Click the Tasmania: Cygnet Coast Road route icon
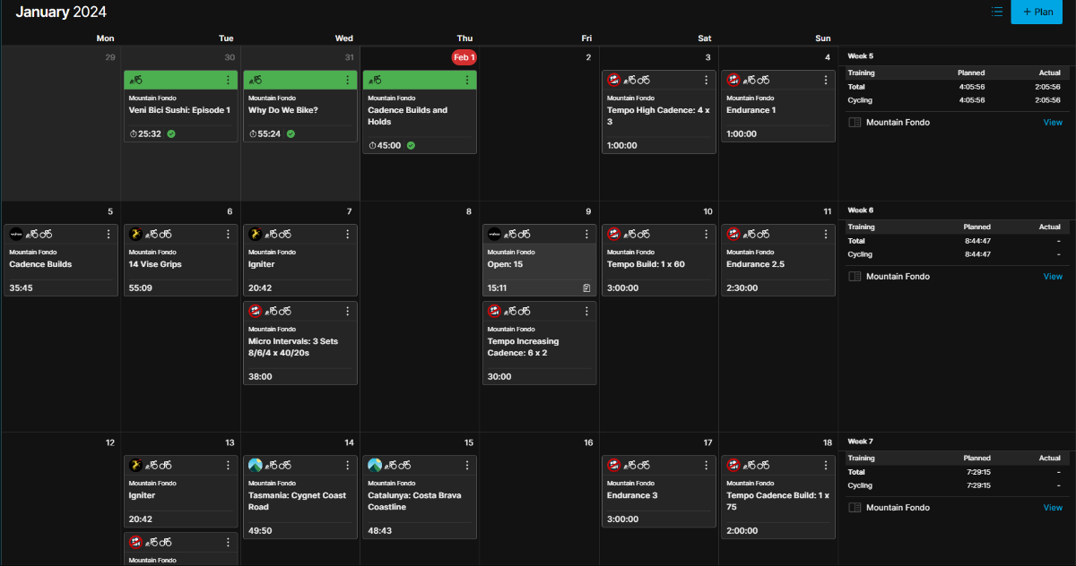 256,466
